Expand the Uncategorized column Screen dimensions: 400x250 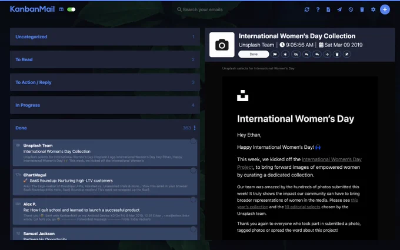coord(105,36)
